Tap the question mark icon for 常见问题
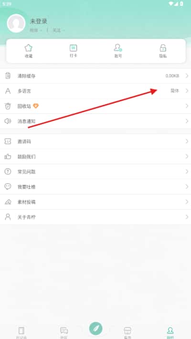This screenshot has width=191, height=339. click(8, 172)
